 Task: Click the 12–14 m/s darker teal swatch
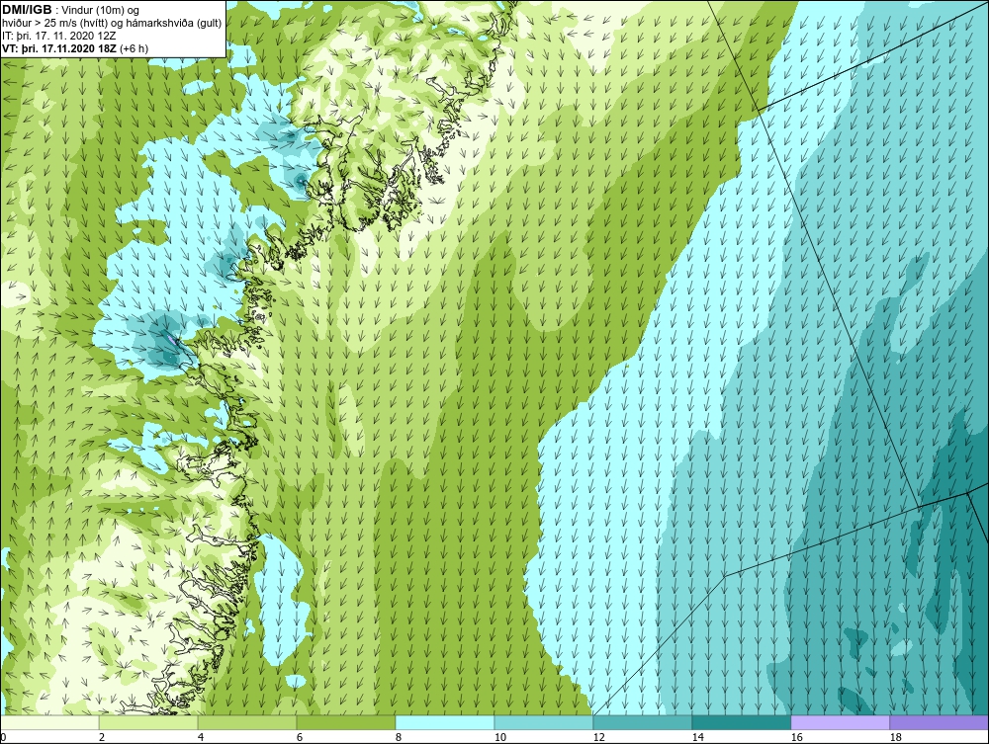tap(642, 722)
